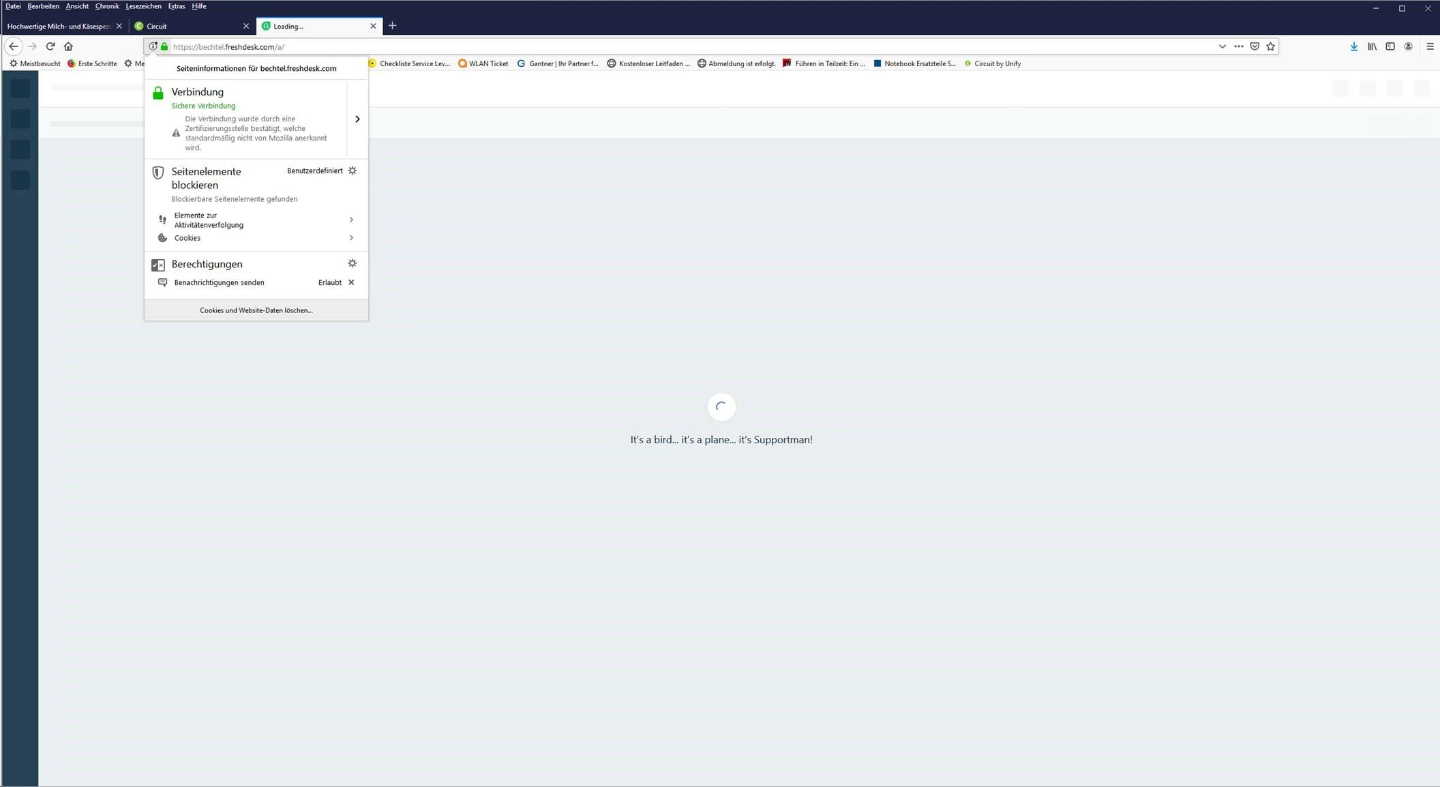Close the Hochwertige Milch tab
1440x787 pixels.
point(119,26)
